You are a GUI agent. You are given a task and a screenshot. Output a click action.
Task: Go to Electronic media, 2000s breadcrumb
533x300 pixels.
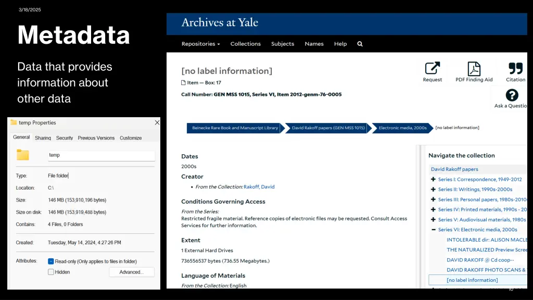click(x=402, y=128)
